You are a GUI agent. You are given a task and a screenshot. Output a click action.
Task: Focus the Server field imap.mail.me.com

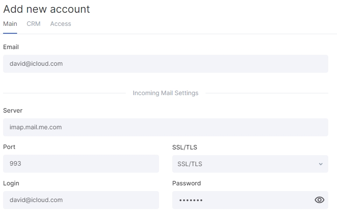pos(166,127)
